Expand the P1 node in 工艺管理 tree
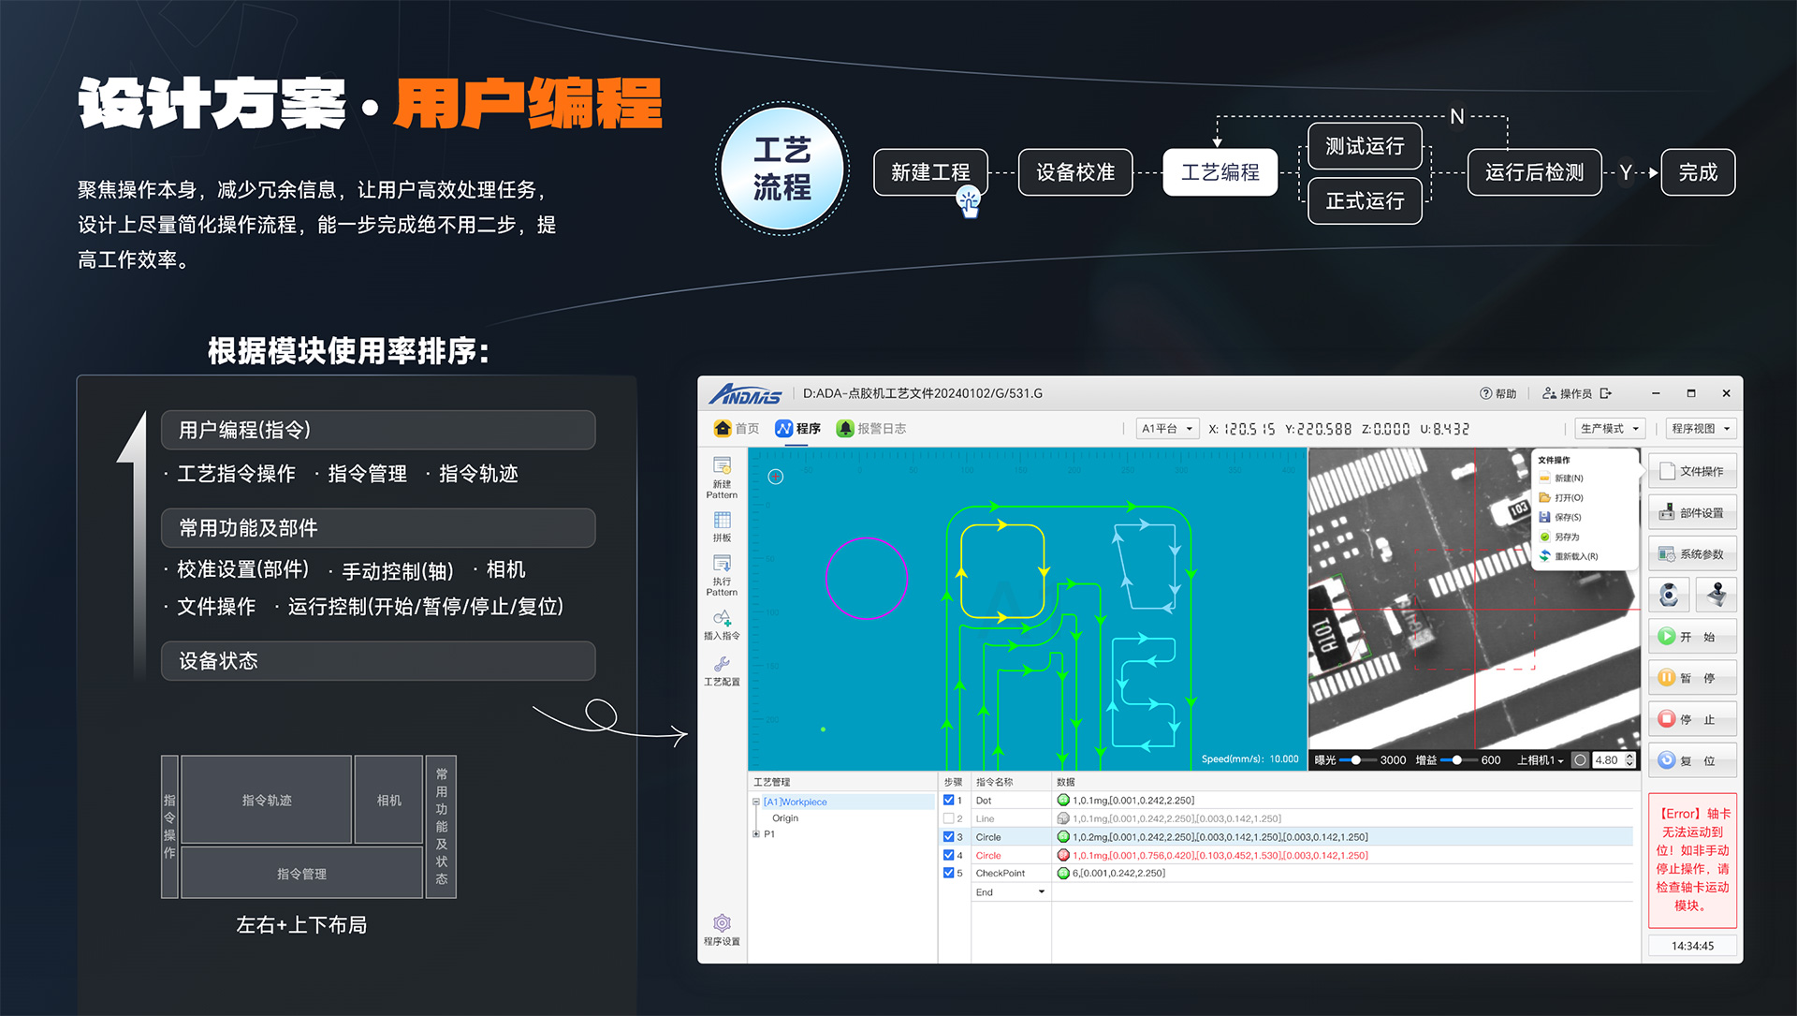1797x1016 pixels. tap(756, 833)
